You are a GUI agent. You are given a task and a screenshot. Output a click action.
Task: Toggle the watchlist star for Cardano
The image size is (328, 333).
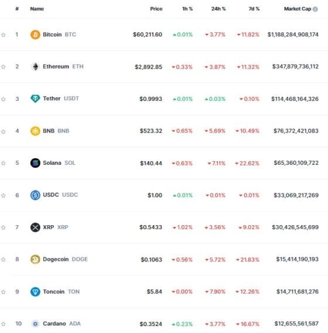[3, 324]
